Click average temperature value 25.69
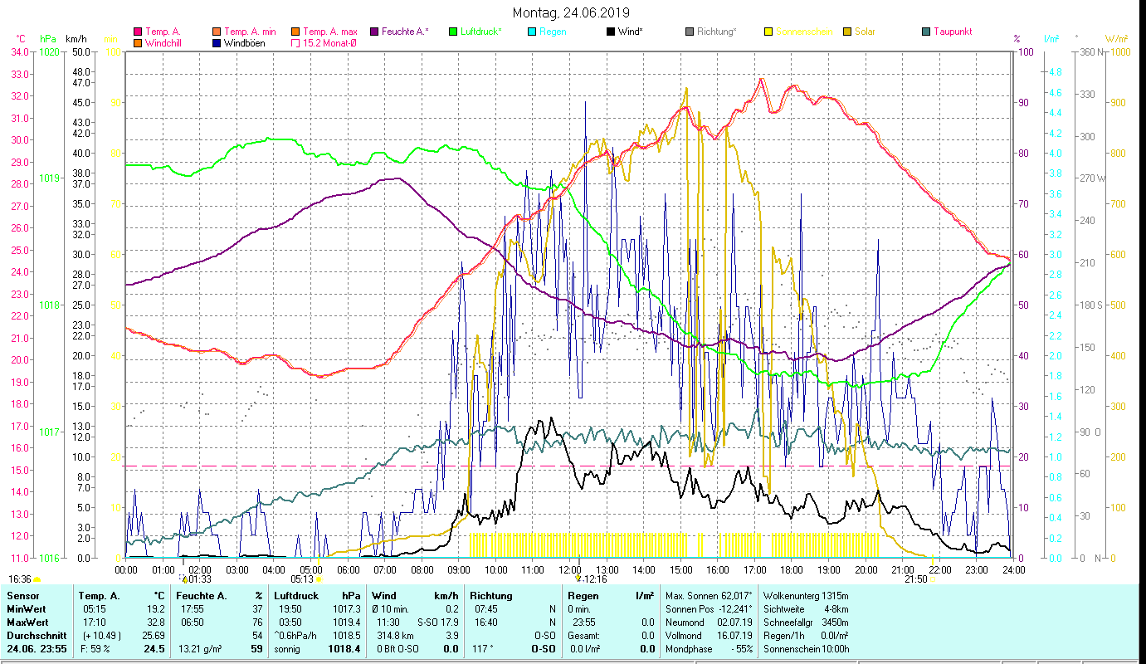 click(154, 635)
